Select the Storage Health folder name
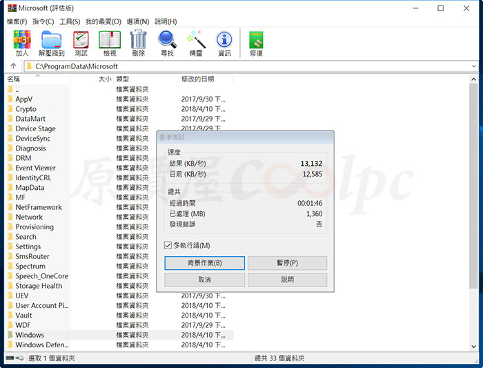The image size is (483, 368). (x=39, y=286)
